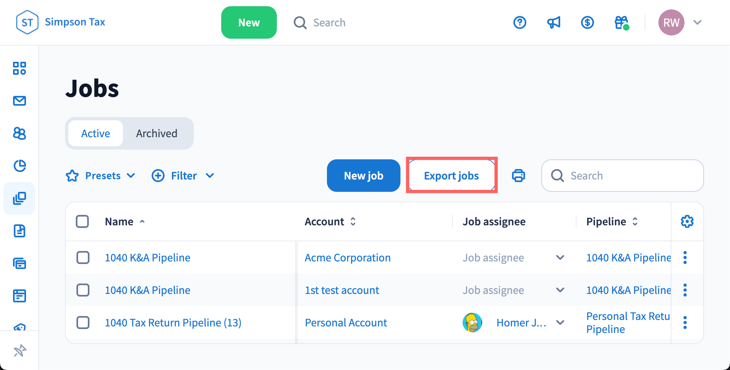Open the 1st test account link

coord(342,290)
